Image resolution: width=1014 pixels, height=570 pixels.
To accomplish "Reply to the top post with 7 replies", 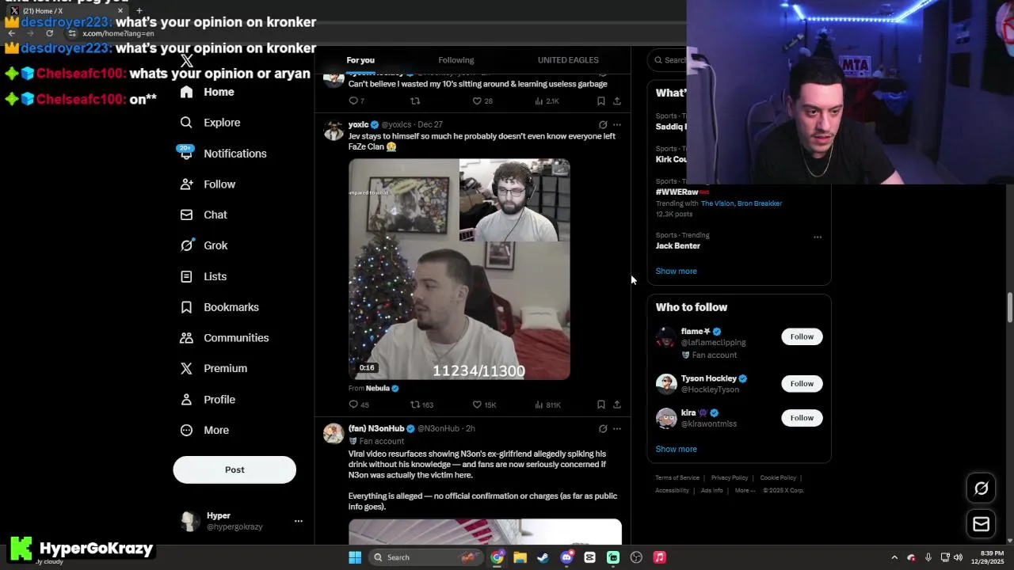I will click(356, 101).
